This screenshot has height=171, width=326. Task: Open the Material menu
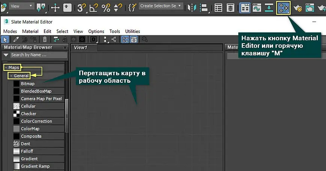30,31
